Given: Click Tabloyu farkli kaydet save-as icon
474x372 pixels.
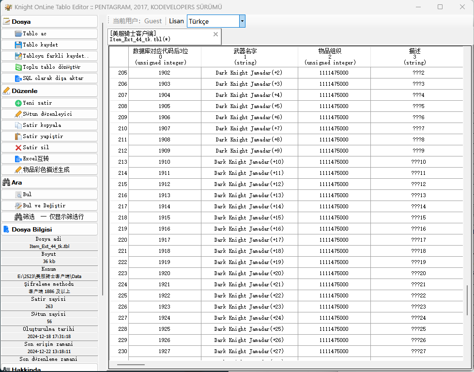Looking at the screenshot, I should (18, 56).
